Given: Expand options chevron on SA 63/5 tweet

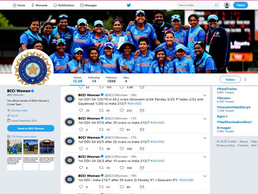Looking at the screenshot, I should pyautogui.click(x=205, y=138).
